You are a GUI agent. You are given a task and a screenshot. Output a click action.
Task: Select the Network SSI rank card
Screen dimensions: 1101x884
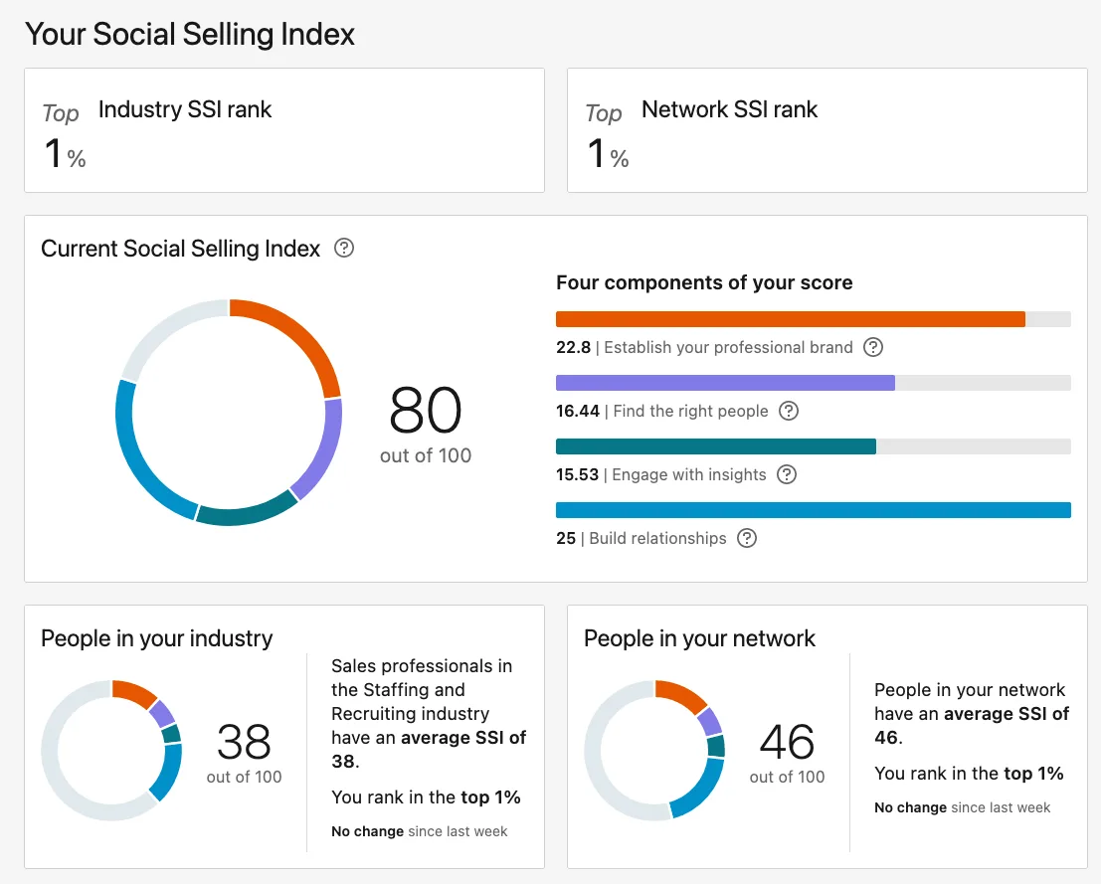pos(826,130)
